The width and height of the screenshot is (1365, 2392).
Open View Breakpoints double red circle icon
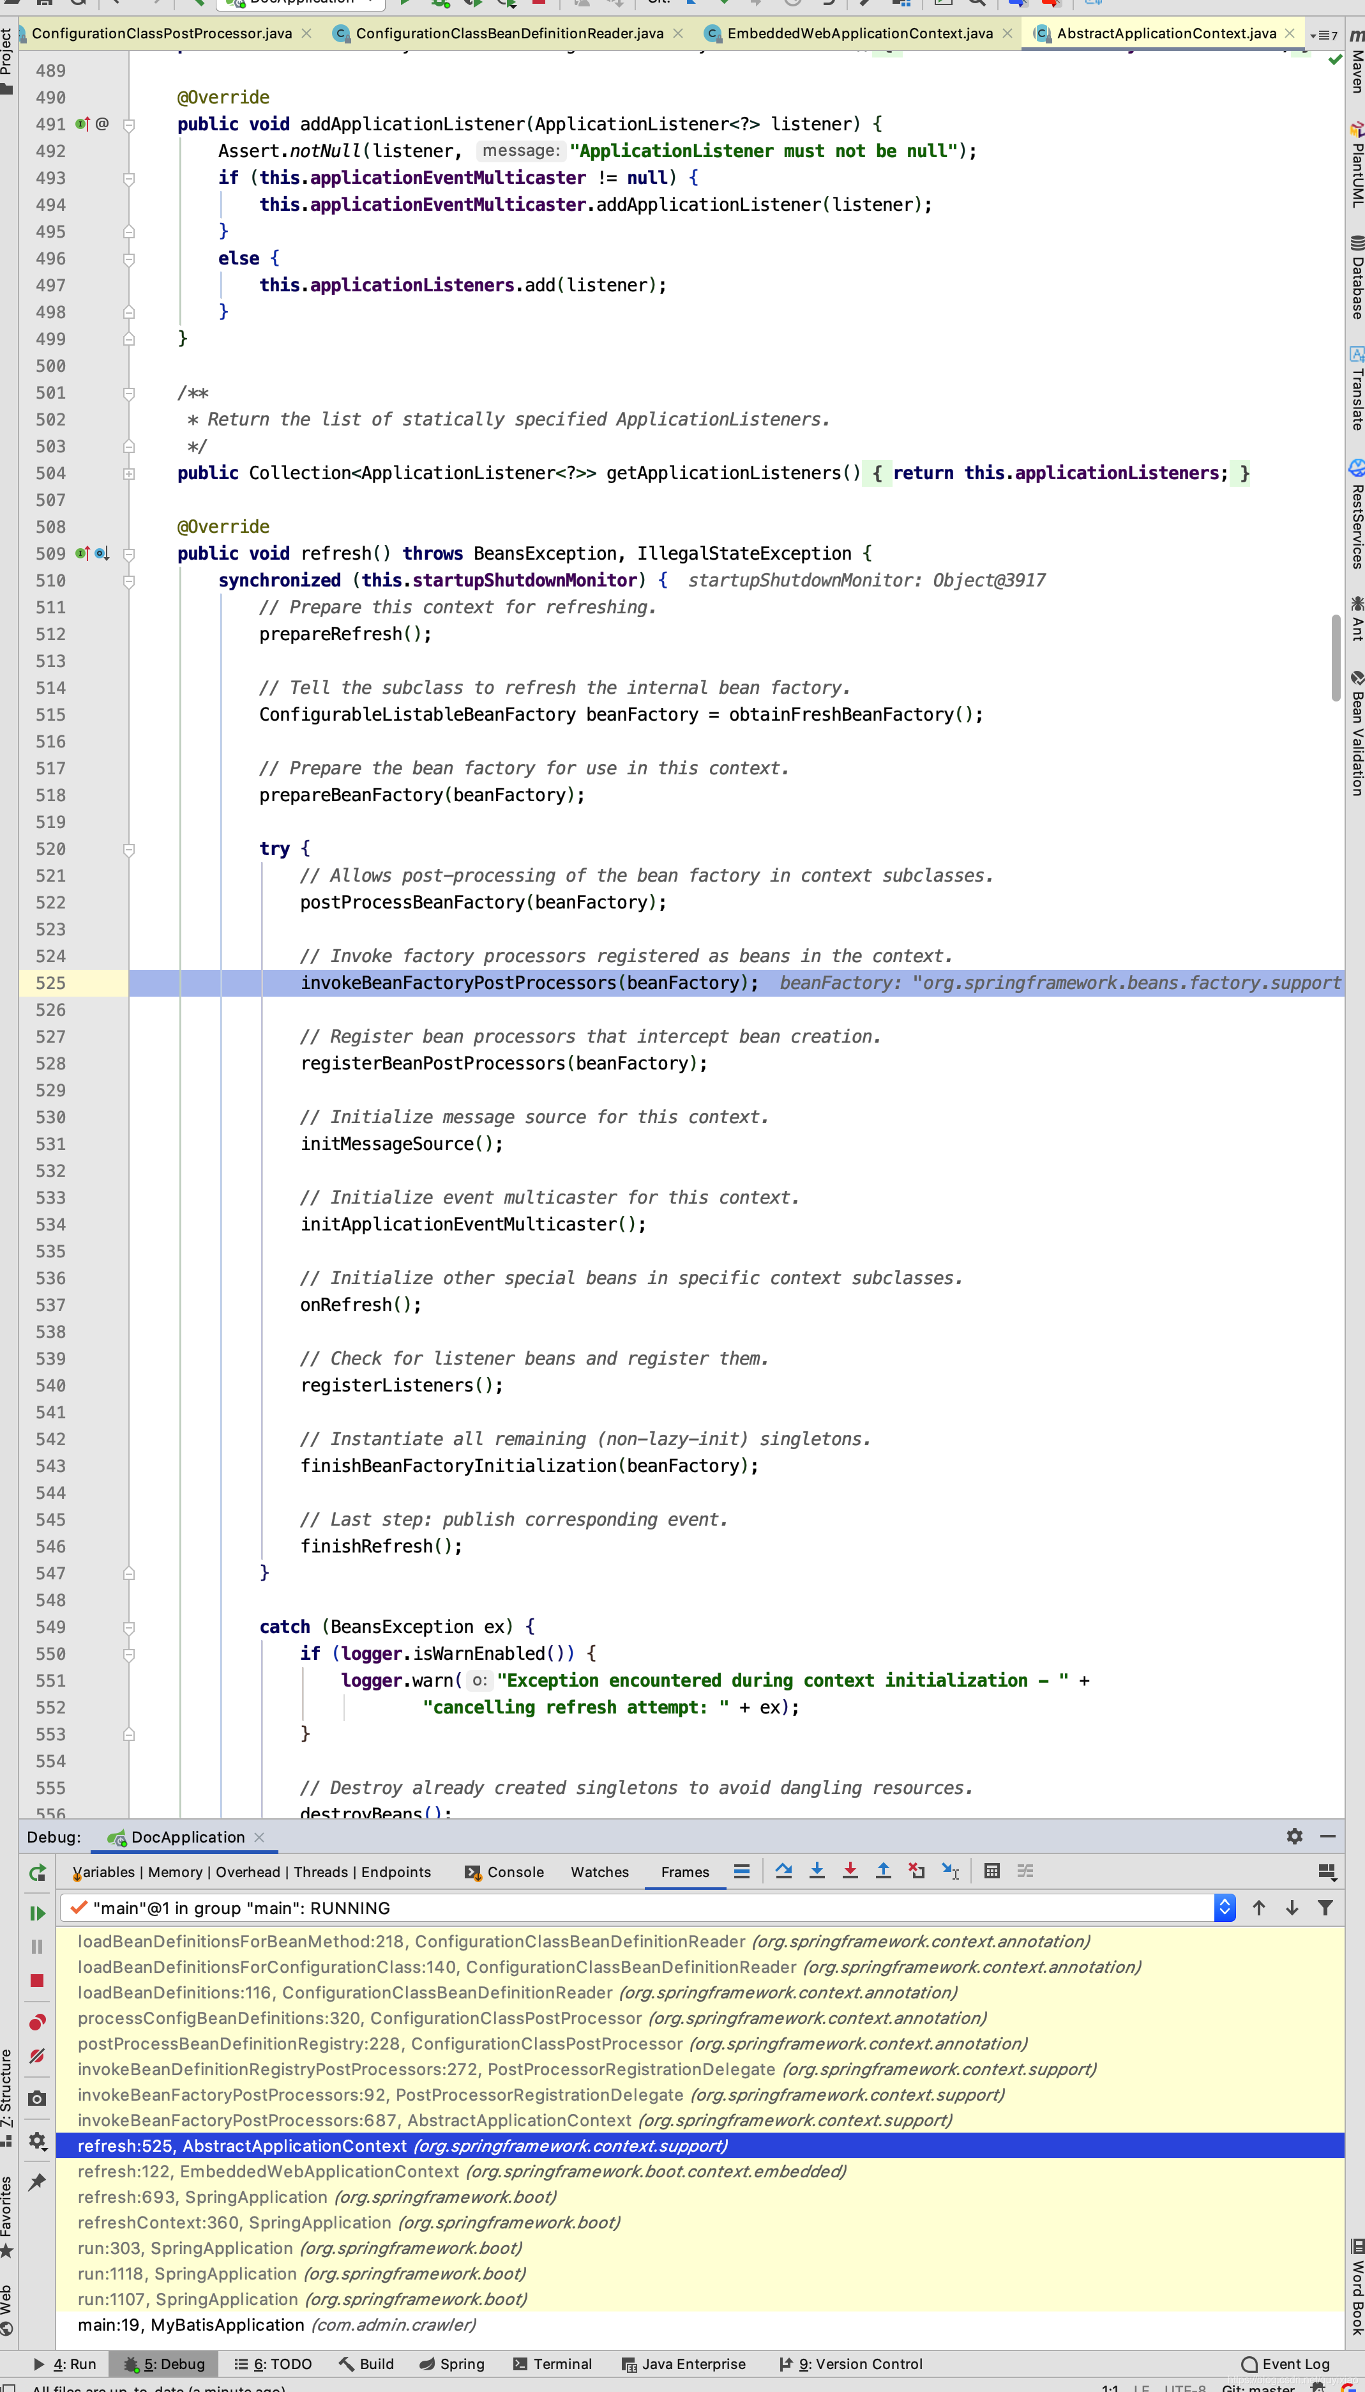(38, 2021)
